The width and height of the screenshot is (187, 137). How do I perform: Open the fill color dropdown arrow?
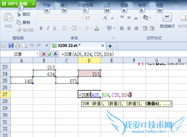(92, 28)
